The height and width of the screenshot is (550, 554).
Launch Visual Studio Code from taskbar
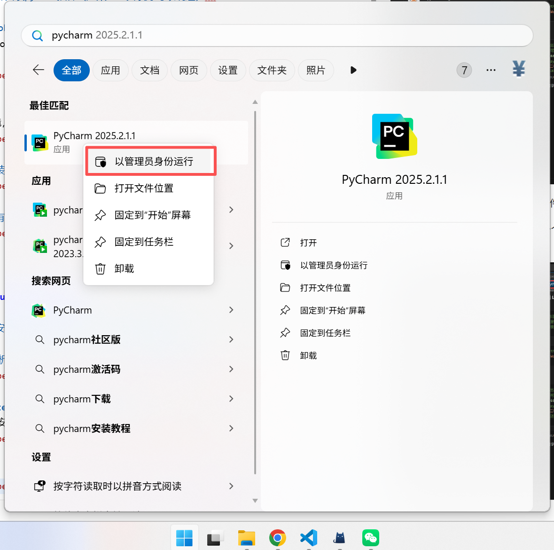[x=308, y=537]
